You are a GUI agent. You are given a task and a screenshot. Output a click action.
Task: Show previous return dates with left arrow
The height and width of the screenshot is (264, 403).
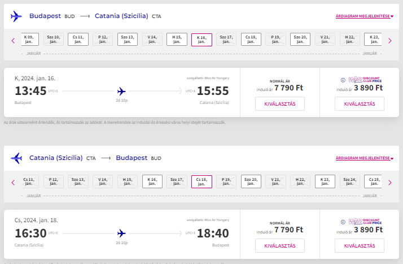point(13,183)
